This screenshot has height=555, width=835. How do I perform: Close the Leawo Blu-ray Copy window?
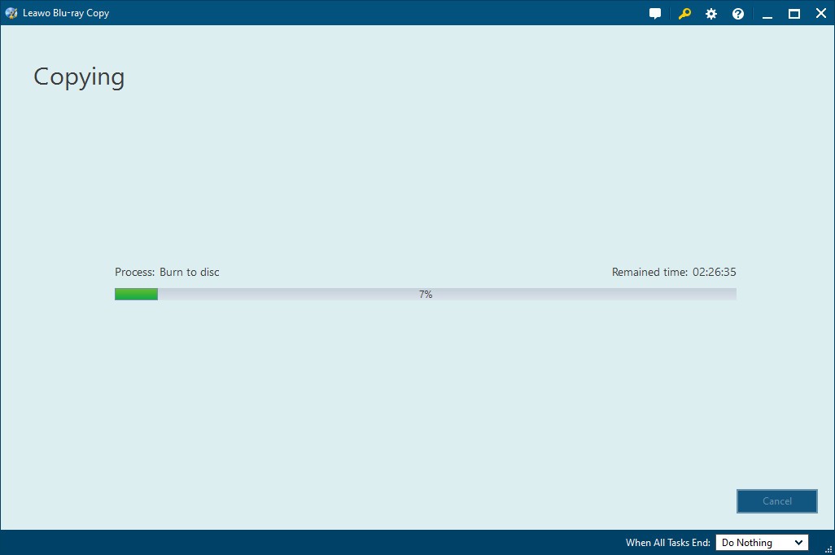(x=820, y=13)
